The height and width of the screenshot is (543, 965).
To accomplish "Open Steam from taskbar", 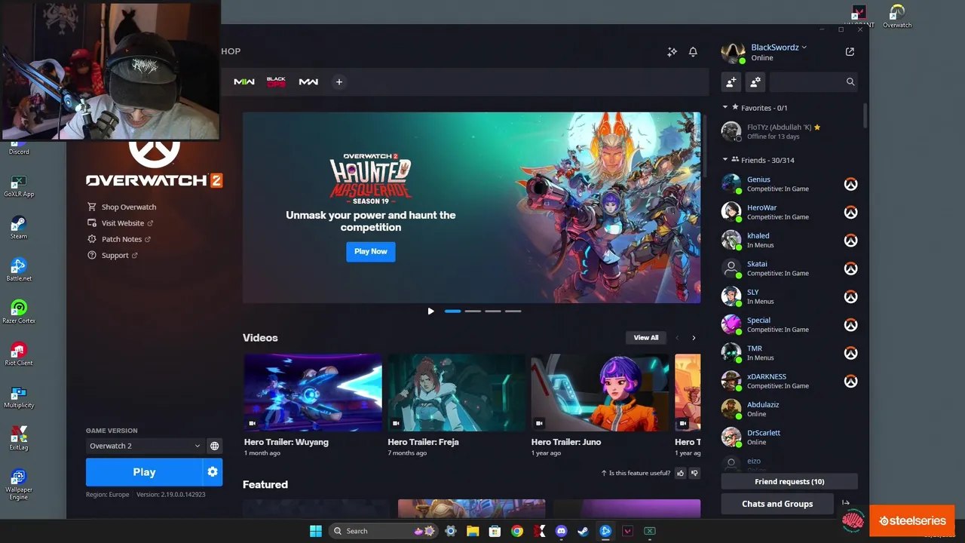I will coord(583,531).
